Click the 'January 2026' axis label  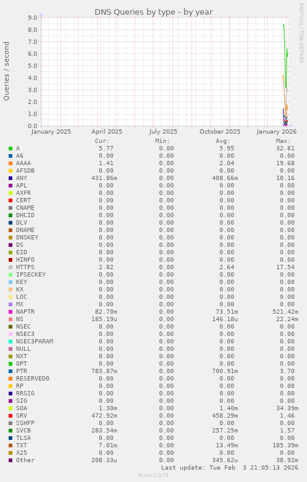point(277,132)
